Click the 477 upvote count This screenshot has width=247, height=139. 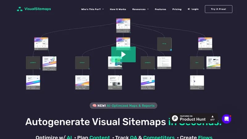pos(212,120)
